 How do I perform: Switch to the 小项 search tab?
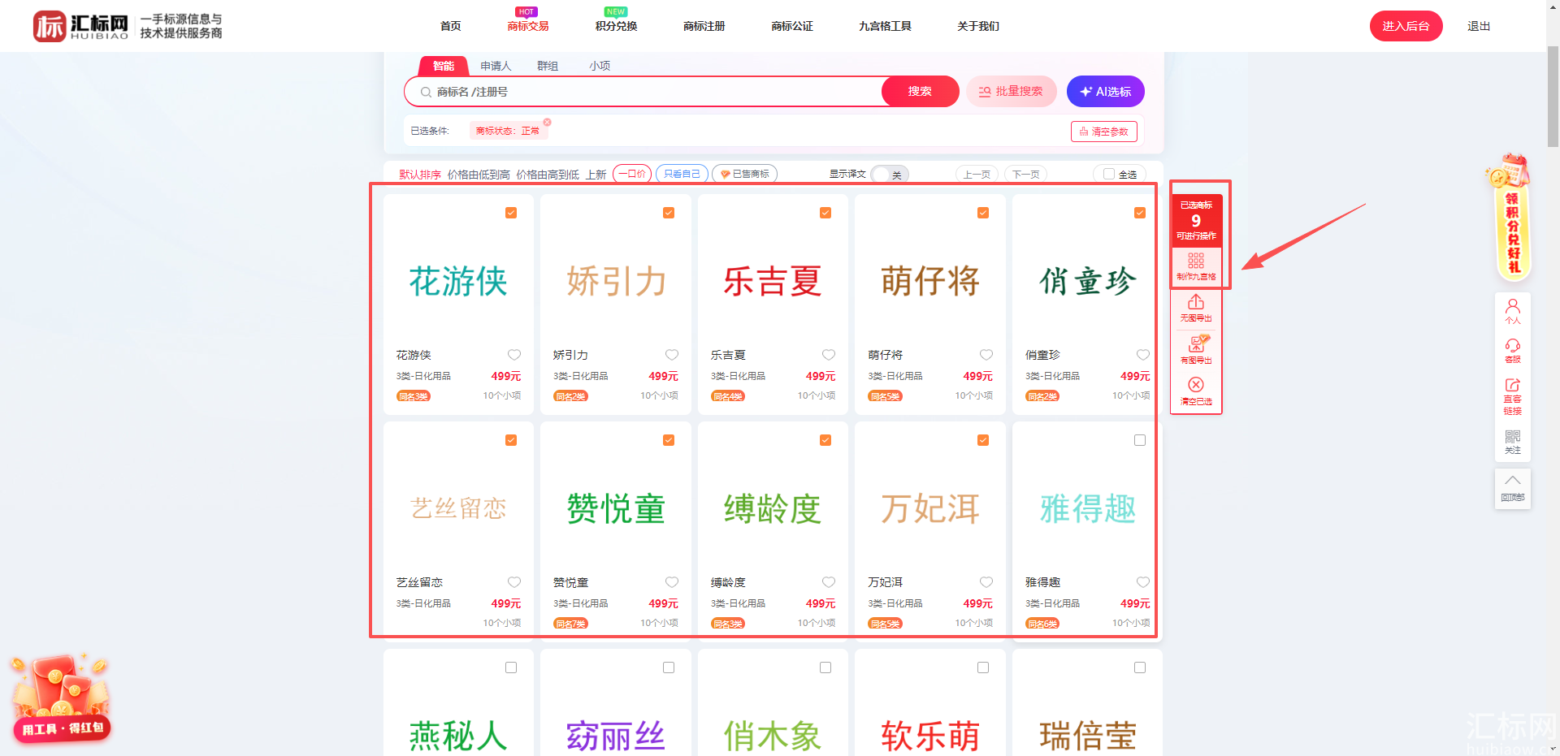(600, 66)
